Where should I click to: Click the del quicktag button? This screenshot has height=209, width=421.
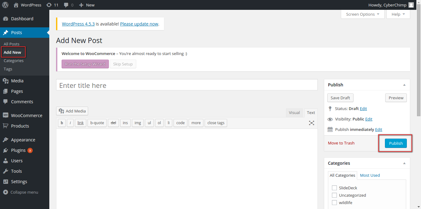click(113, 123)
